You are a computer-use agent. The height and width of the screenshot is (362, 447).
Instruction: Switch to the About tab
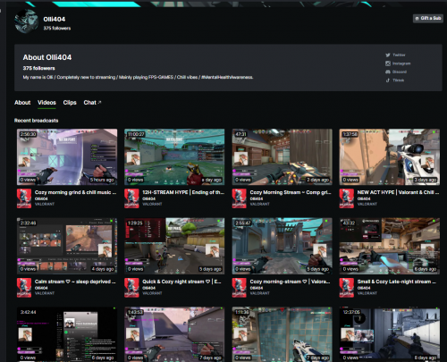click(22, 103)
